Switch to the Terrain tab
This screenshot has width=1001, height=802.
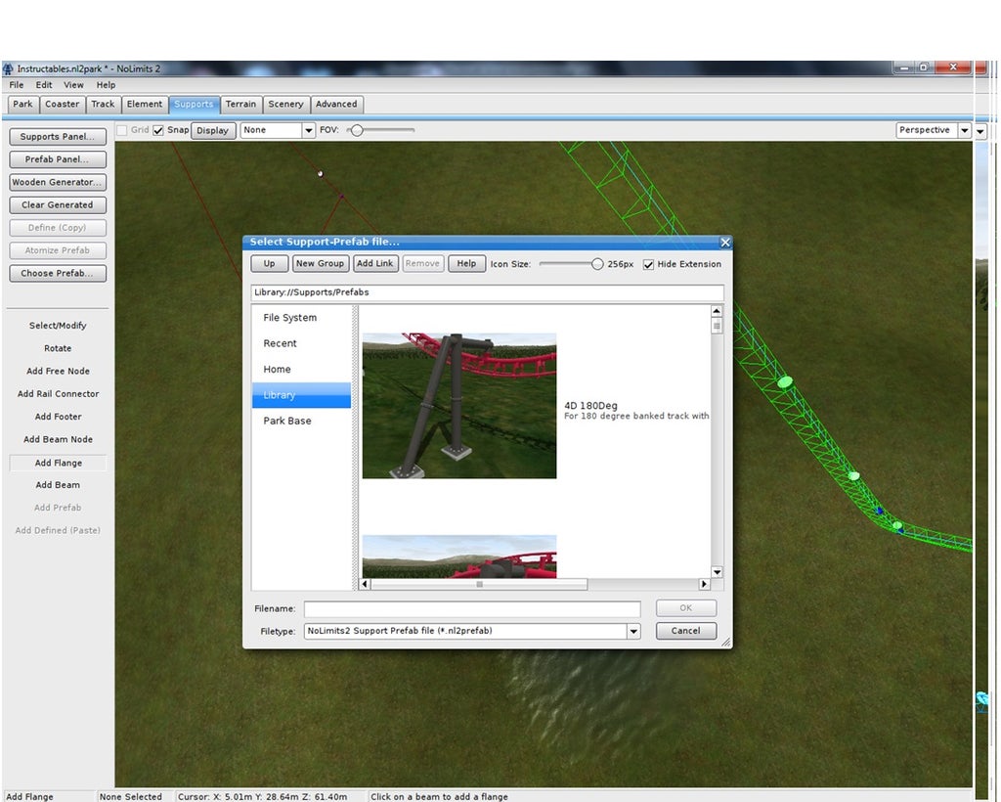coord(240,104)
